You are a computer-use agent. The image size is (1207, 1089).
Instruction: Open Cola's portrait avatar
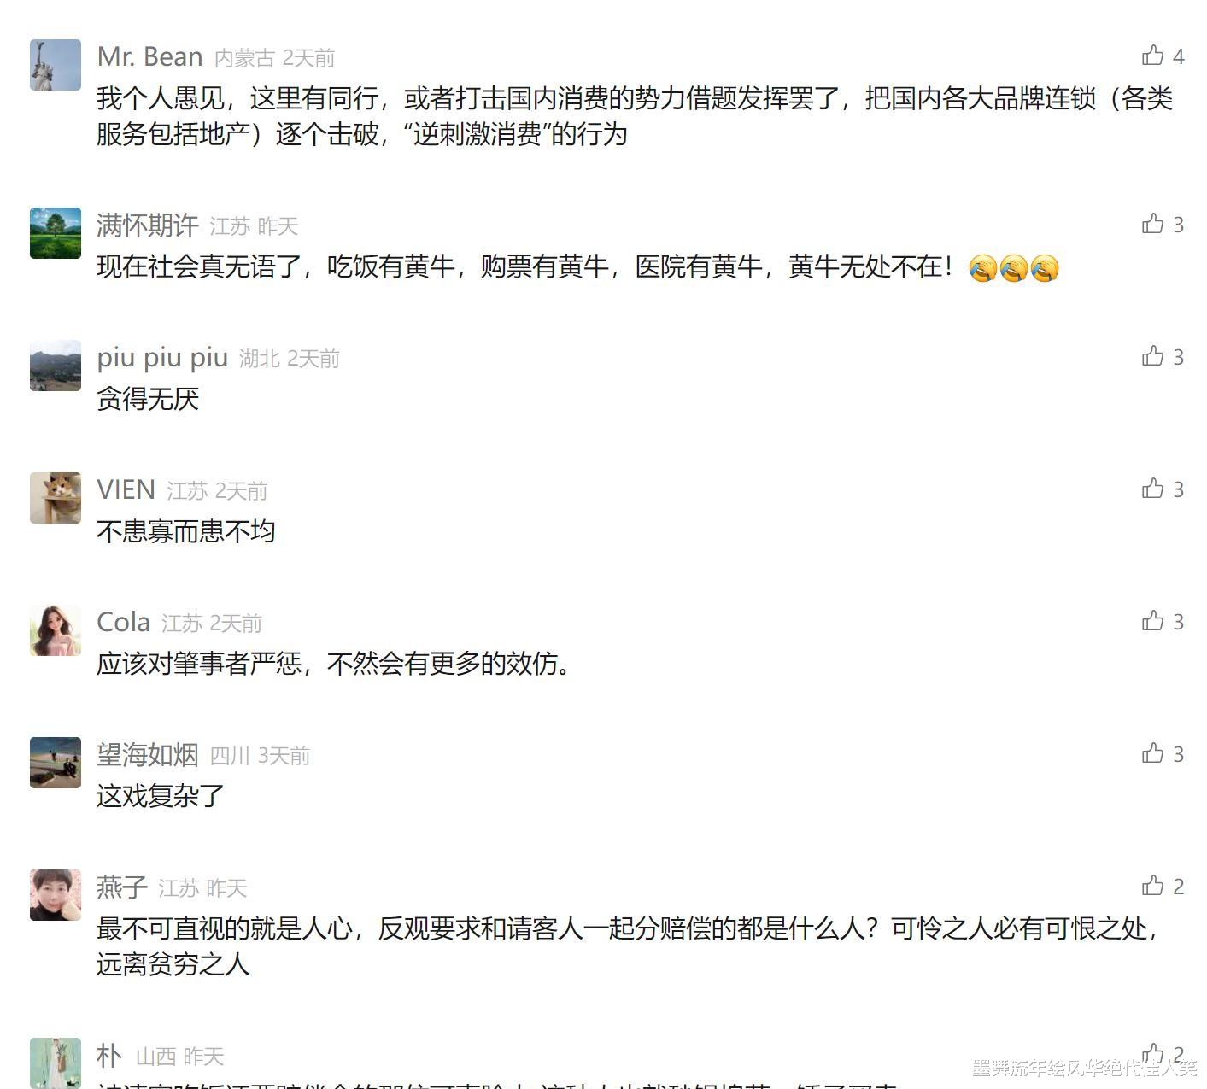click(x=56, y=630)
